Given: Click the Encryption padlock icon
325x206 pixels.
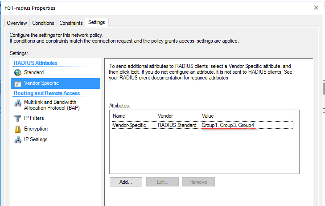Looking at the screenshot, I should coord(18,129).
